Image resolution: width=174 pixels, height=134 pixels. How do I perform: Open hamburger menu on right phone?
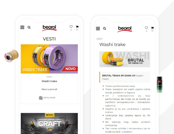click(98, 29)
